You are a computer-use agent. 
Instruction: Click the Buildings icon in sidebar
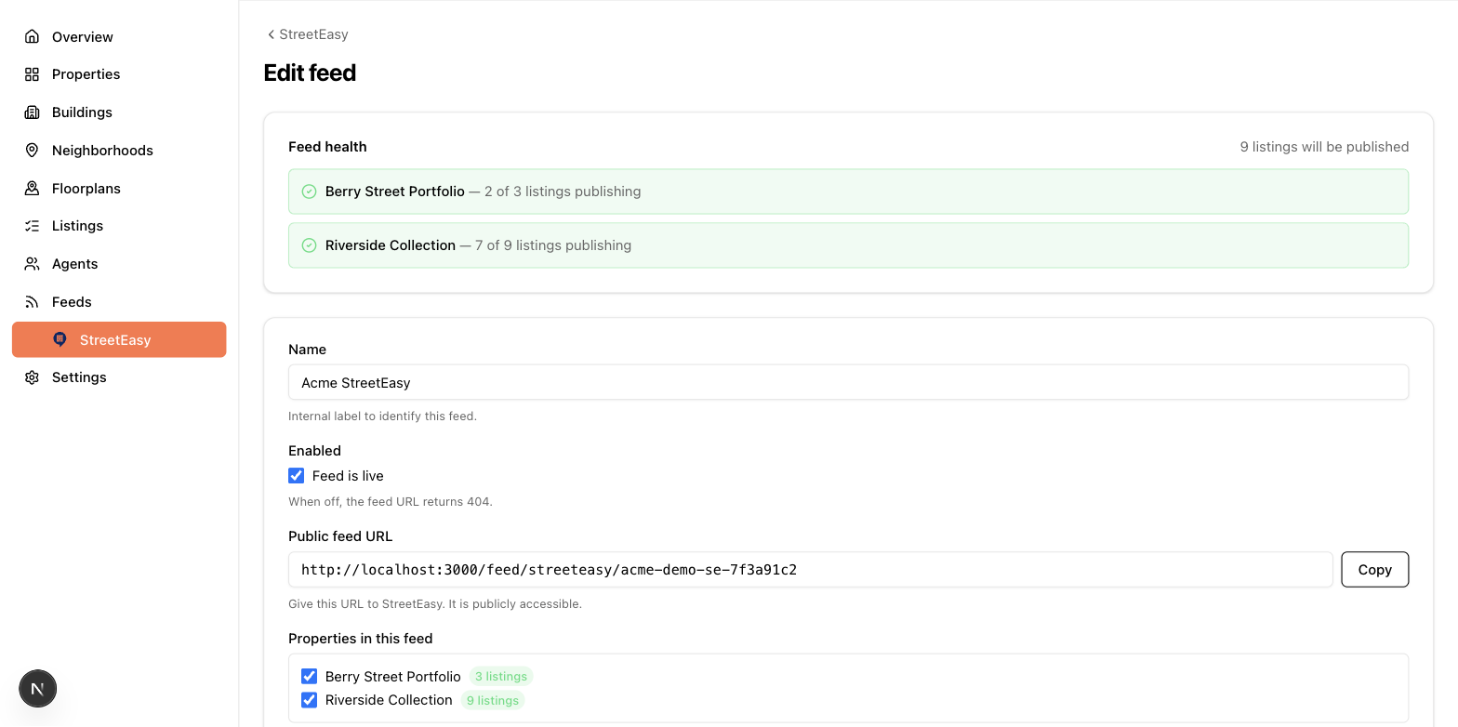coord(32,112)
